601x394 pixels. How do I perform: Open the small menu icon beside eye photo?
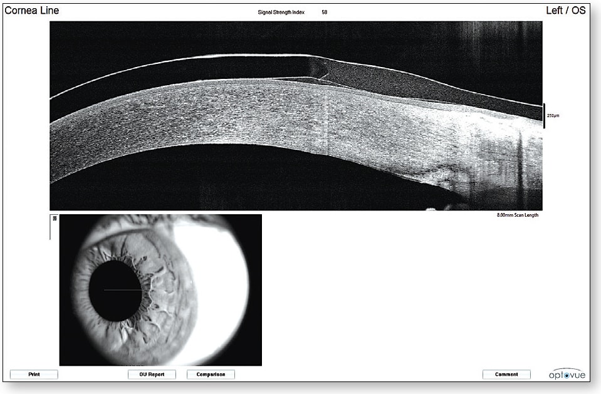tap(53, 217)
